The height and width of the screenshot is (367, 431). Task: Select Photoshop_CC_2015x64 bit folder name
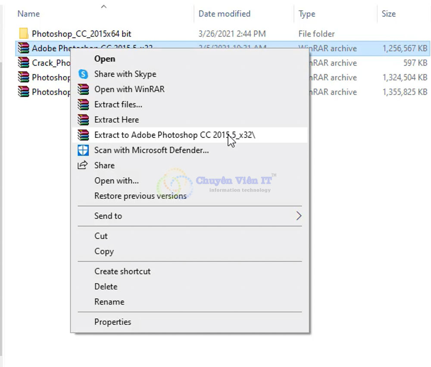(x=81, y=34)
